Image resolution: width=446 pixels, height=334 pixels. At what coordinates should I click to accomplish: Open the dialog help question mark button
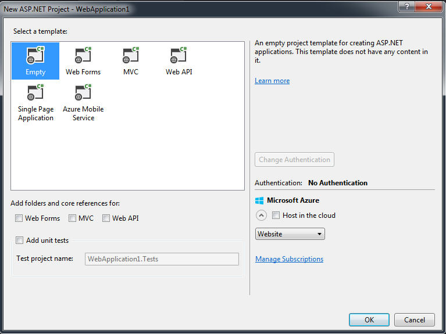(407, 6)
